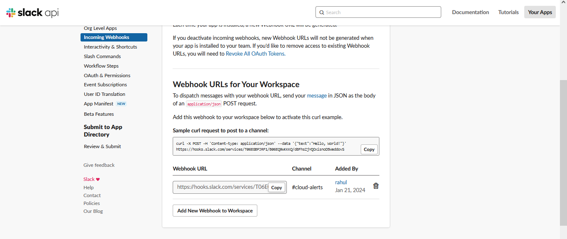Open the message documentation link

click(x=317, y=95)
